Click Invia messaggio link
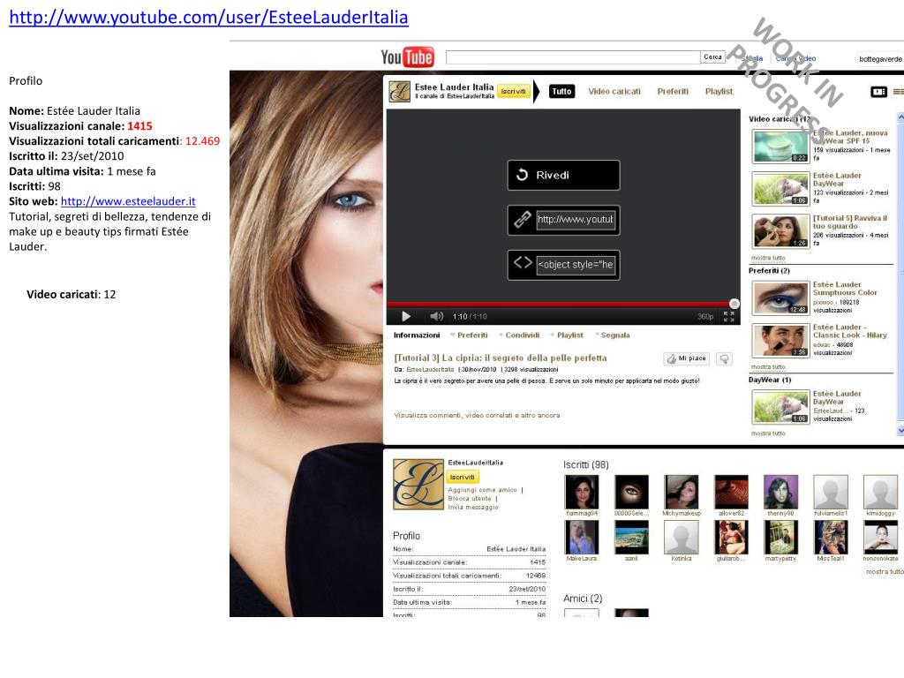The image size is (904, 678). pos(473,508)
